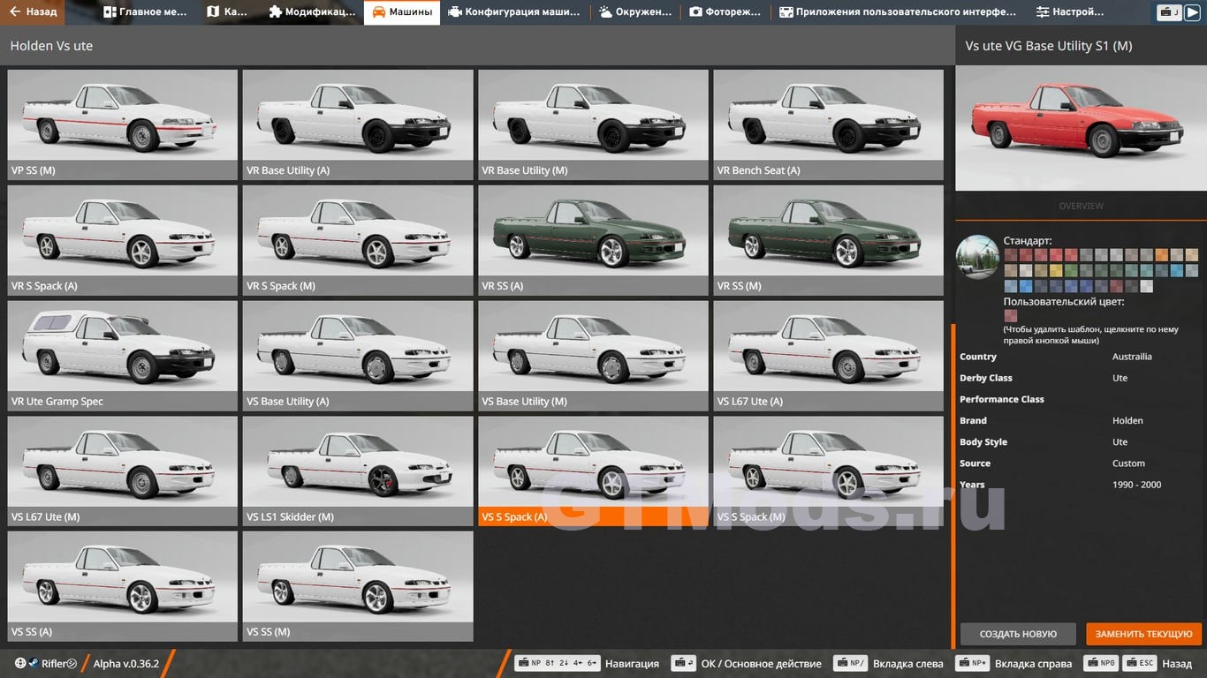Switch to the map tab (Ка...)
This screenshot has width=1207, height=678.
tap(227, 12)
